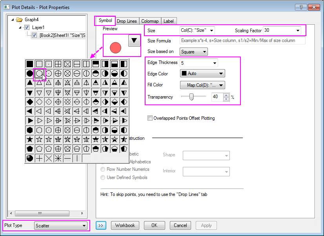Select the User Defined Symbols radio button
Screen dimensions: 324x236
pos(103,177)
